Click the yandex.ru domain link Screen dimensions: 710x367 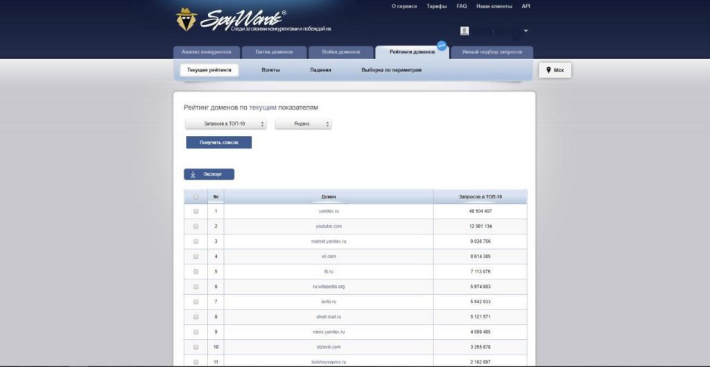(x=328, y=211)
